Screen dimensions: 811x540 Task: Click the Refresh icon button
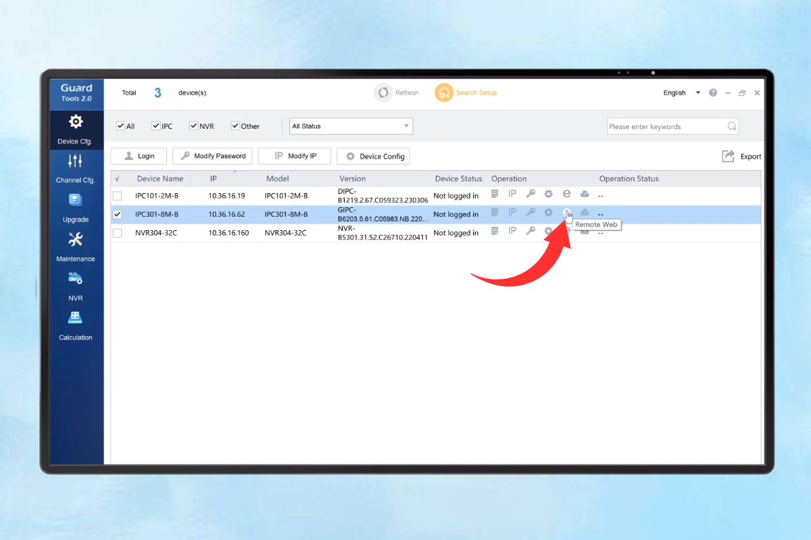[x=384, y=92]
